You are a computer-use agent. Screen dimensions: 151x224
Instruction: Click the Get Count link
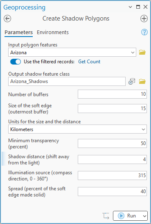(89, 62)
